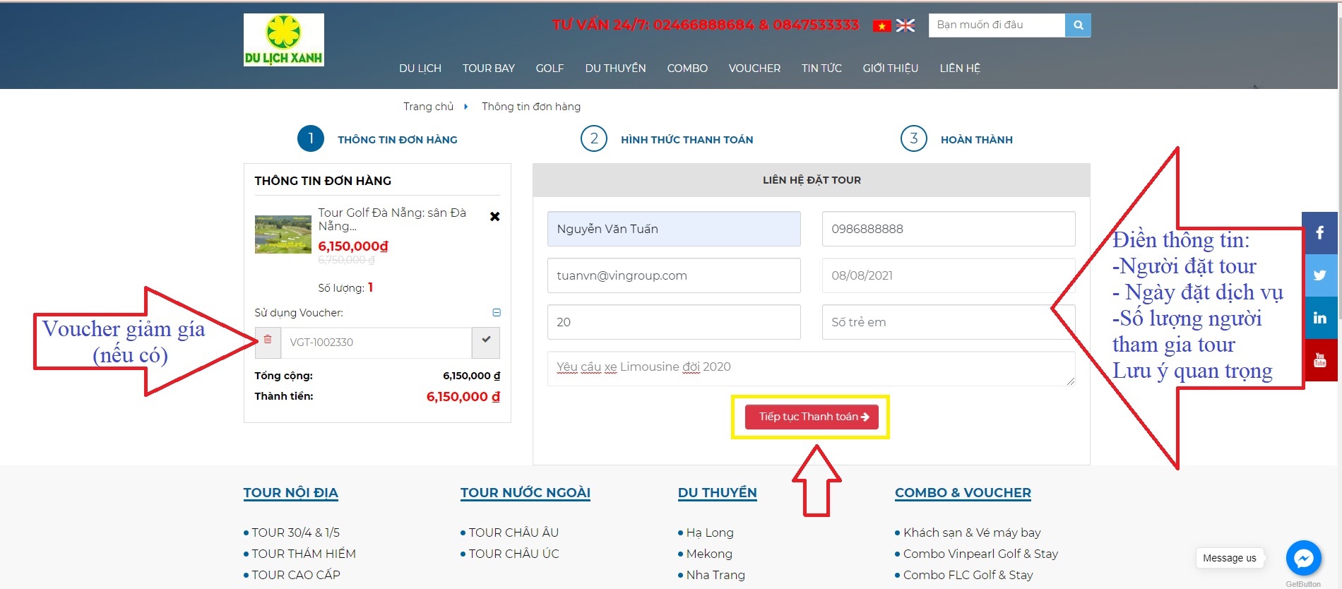
Task: Remove the Golf Đà Nẵng tour item
Action: [x=494, y=217]
